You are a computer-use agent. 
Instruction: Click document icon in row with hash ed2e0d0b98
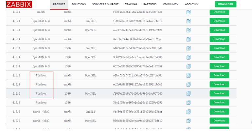point(189,85)
